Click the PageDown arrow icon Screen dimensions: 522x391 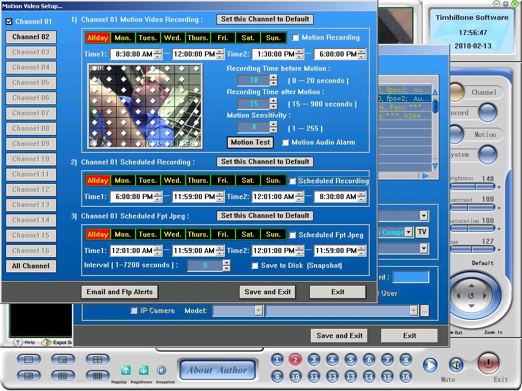143,370
